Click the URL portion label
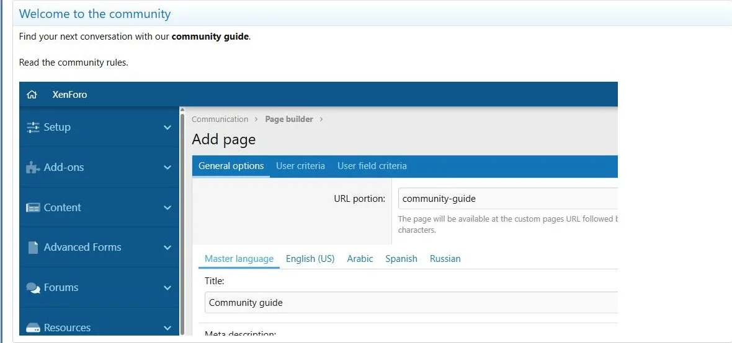The height and width of the screenshot is (343, 732). click(359, 199)
